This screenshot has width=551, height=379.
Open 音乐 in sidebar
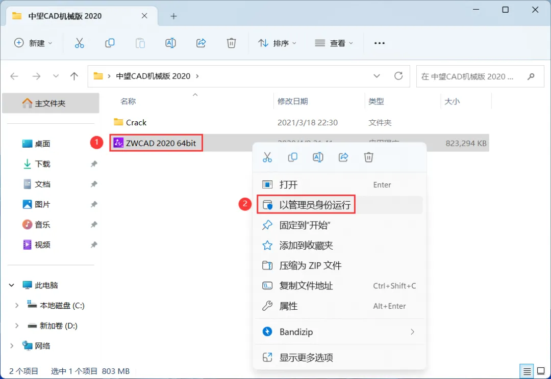point(36,225)
